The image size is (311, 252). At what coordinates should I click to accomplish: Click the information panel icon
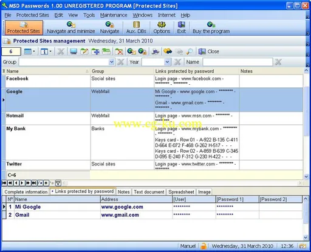[x=44, y=51]
